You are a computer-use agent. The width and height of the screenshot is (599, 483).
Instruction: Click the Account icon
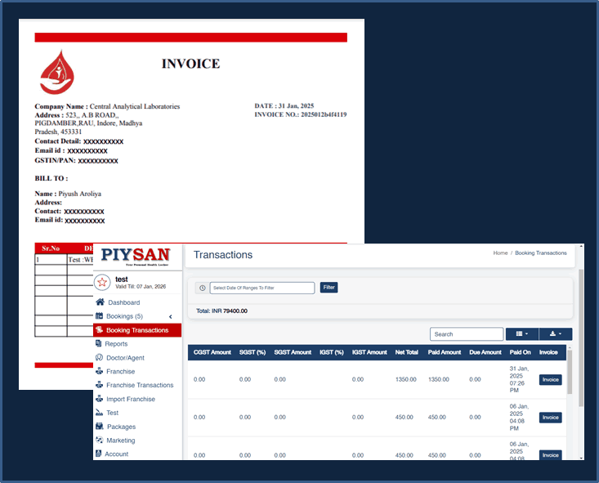coord(99,454)
